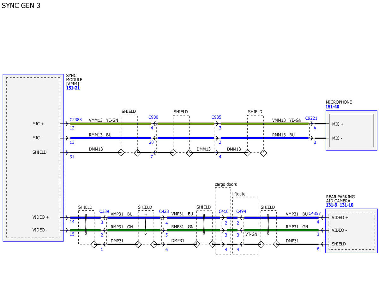Click pin A at connector C9221
Screen dimensions: 379x292
(315, 128)
